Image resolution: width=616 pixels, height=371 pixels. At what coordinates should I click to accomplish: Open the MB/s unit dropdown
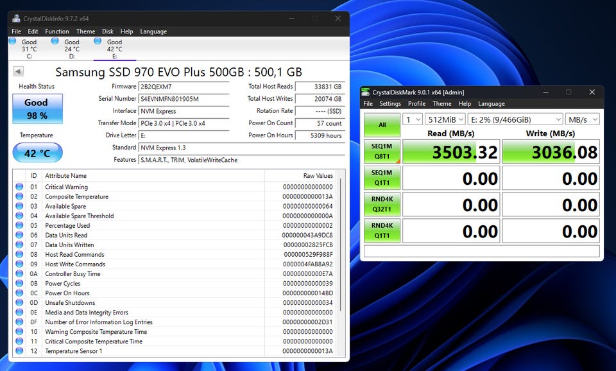[x=582, y=119]
